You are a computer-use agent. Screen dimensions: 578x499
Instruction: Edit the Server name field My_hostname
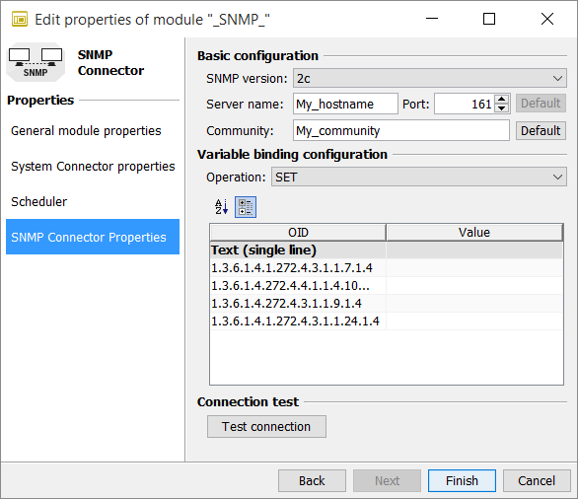pyautogui.click(x=345, y=104)
